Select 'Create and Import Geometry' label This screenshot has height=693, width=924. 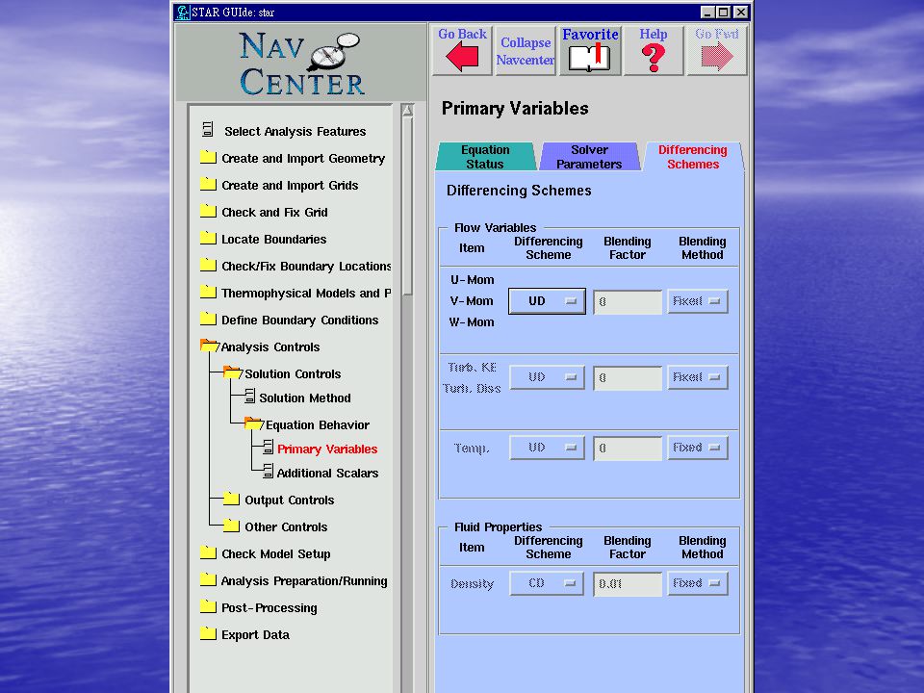(x=303, y=159)
